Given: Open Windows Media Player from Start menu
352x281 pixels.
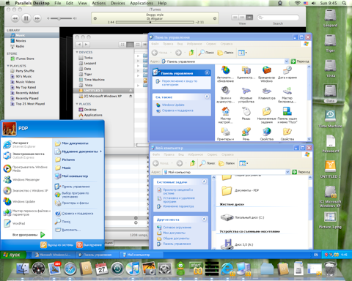Looking at the screenshot, I should [26, 169].
